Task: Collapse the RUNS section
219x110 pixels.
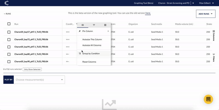Action: (7, 13)
